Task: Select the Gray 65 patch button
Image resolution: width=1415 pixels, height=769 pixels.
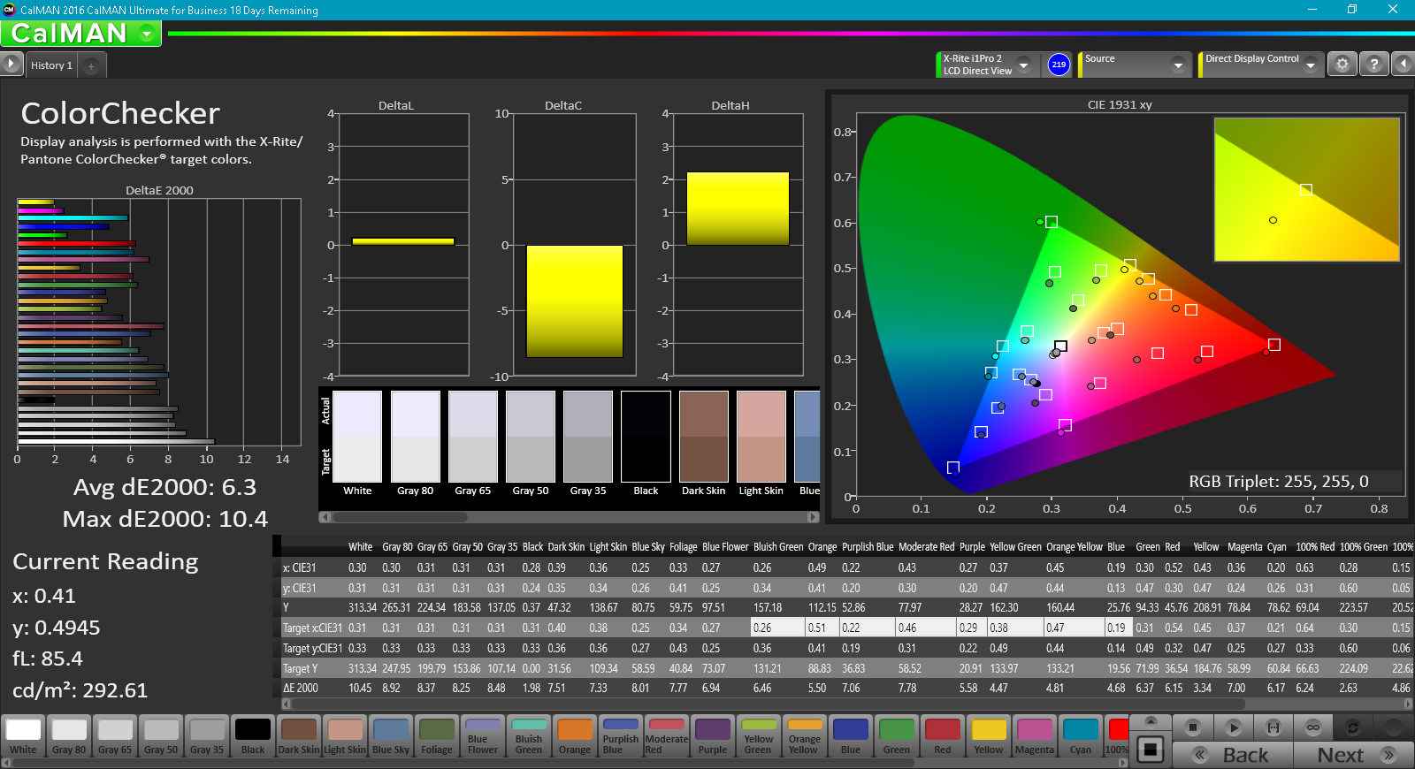Action: [x=115, y=736]
